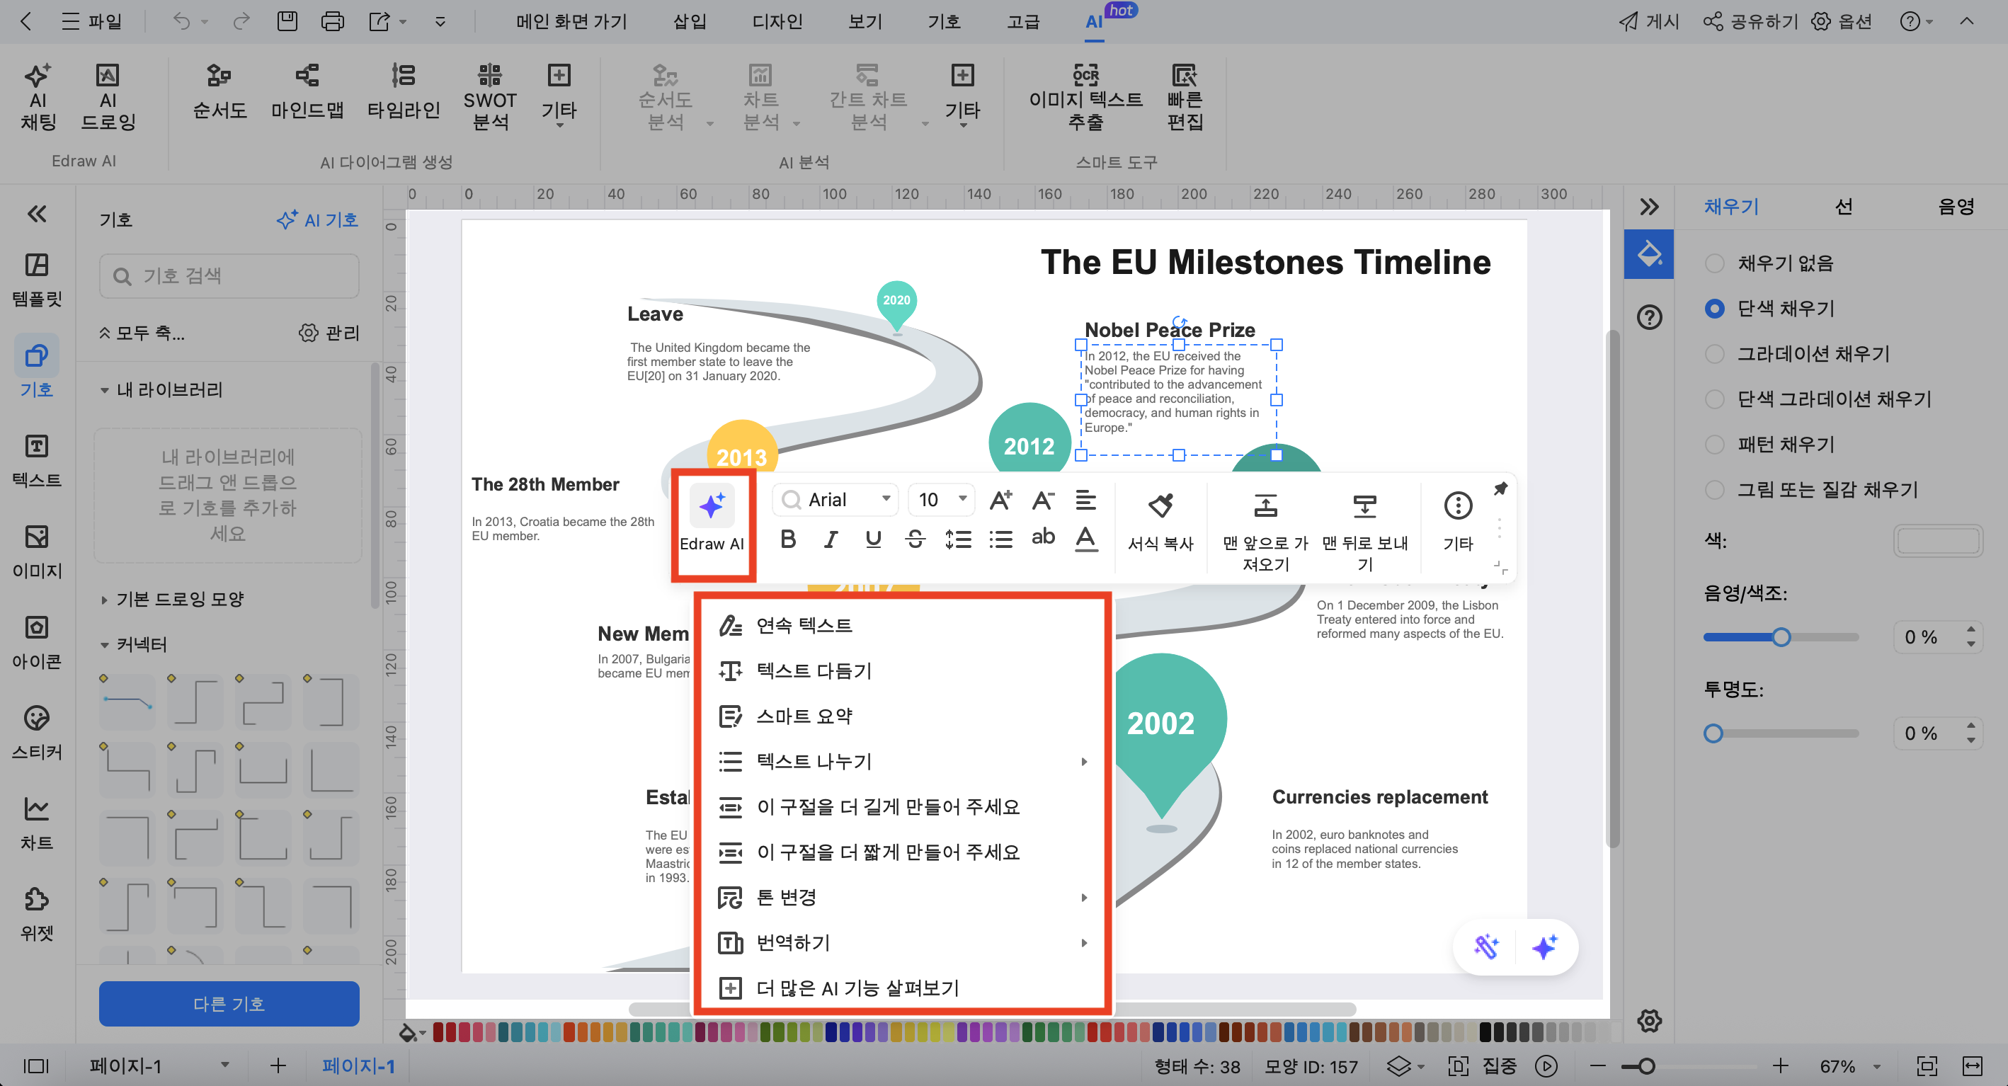This screenshot has width=2008, height=1086.
Task: Open the 디자인 ribbon tab
Action: [x=777, y=21]
